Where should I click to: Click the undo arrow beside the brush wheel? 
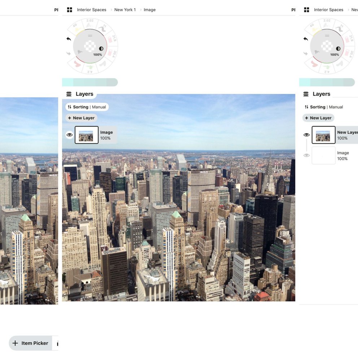pyautogui.click(x=69, y=38)
